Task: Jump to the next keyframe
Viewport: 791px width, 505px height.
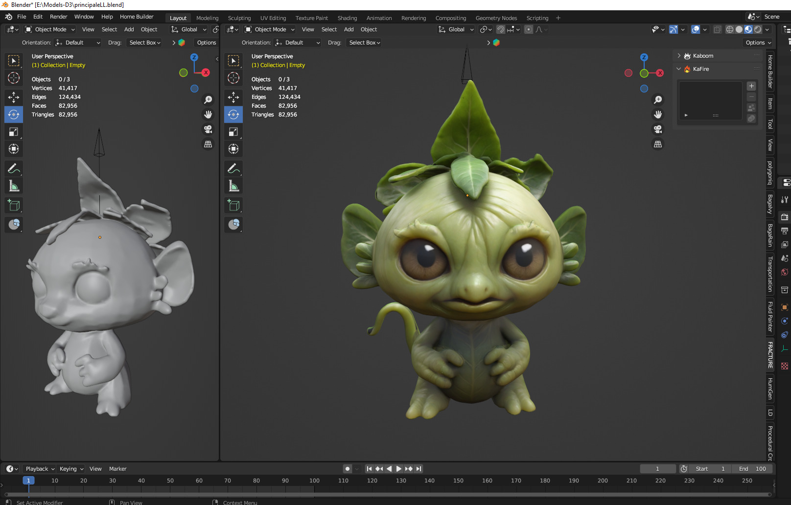Action: click(409, 469)
